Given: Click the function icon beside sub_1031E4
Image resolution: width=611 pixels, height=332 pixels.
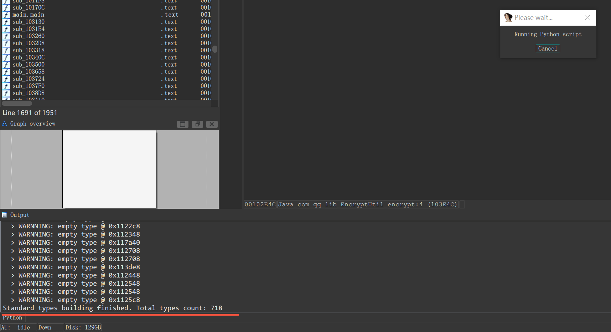Looking at the screenshot, I should (6, 29).
